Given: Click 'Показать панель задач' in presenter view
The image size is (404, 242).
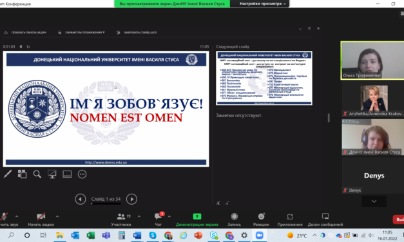Looking at the screenshot, I should [25, 32].
